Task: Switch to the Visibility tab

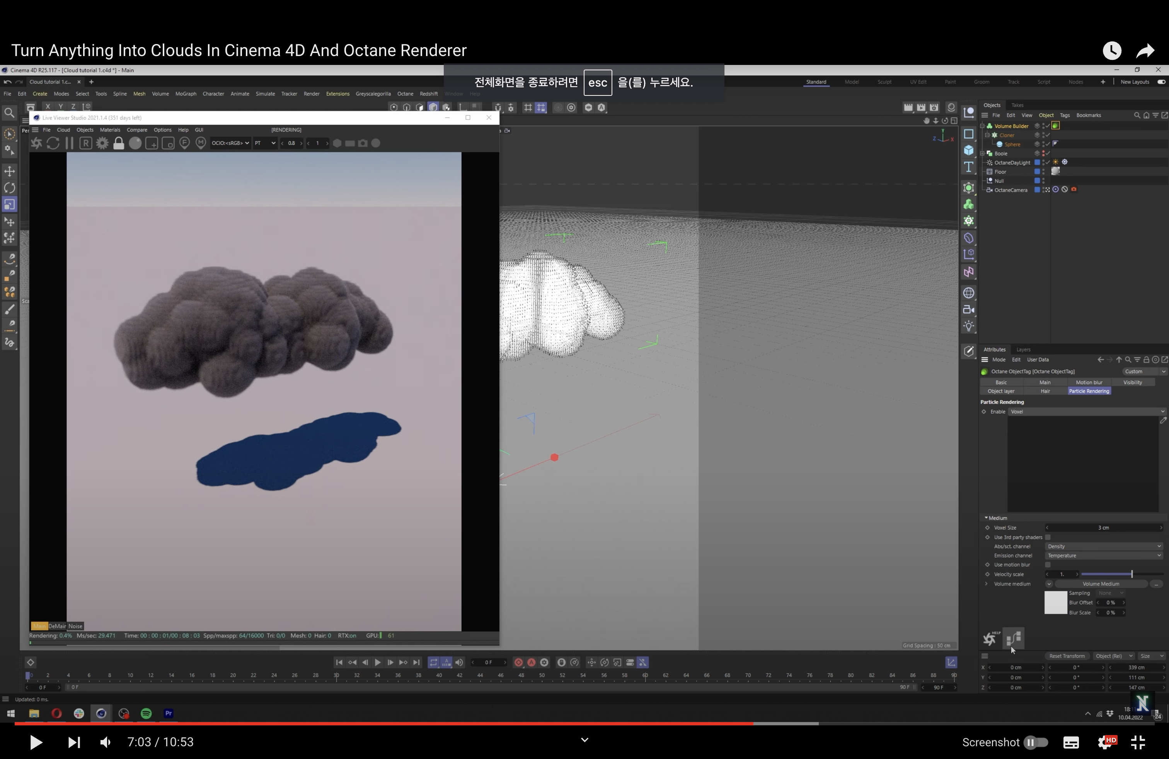Action: tap(1133, 383)
